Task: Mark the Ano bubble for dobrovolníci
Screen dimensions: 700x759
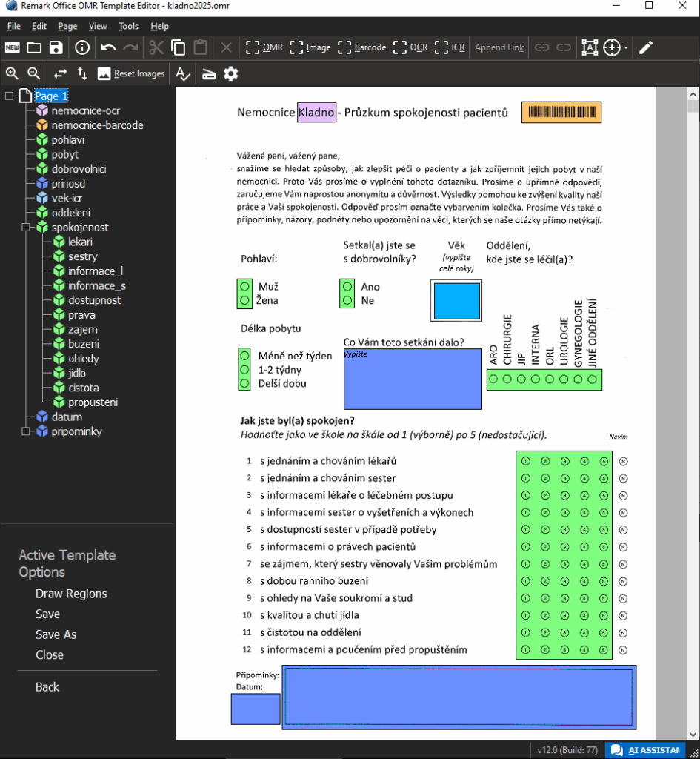Action: (347, 287)
